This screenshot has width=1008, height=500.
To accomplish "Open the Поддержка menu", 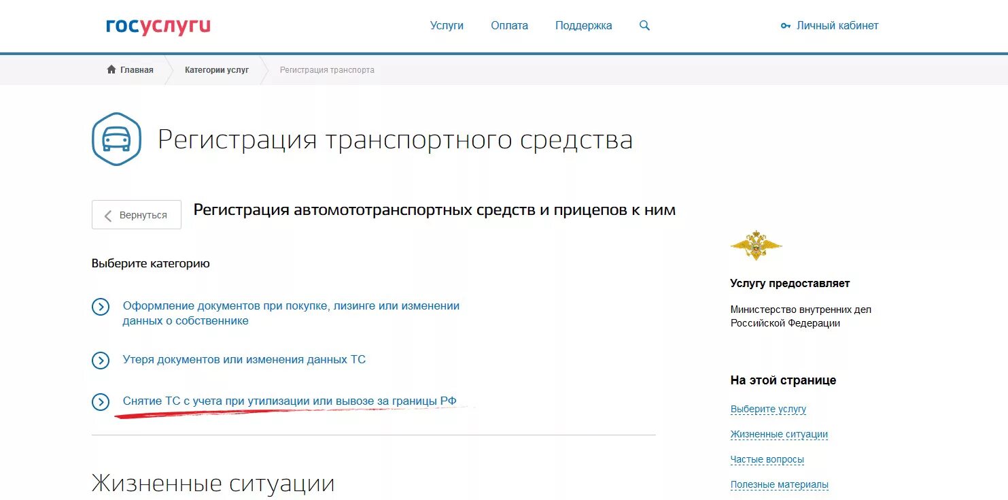I will click(583, 26).
